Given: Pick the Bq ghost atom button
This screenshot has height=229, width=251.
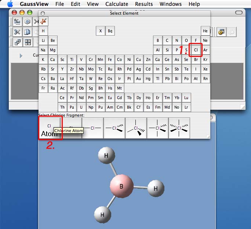Looking at the screenshot, I should 110,31.
